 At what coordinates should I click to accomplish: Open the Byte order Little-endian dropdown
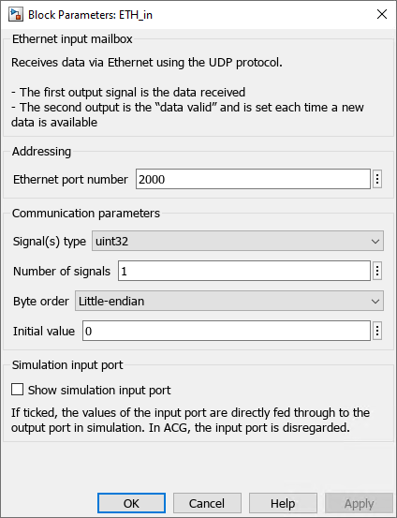[x=229, y=301]
